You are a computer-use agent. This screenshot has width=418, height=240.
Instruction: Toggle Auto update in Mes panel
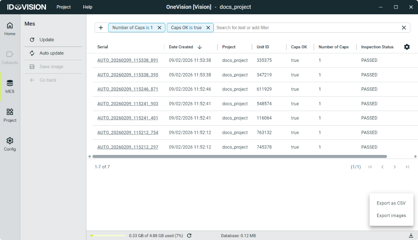pyautogui.click(x=51, y=53)
